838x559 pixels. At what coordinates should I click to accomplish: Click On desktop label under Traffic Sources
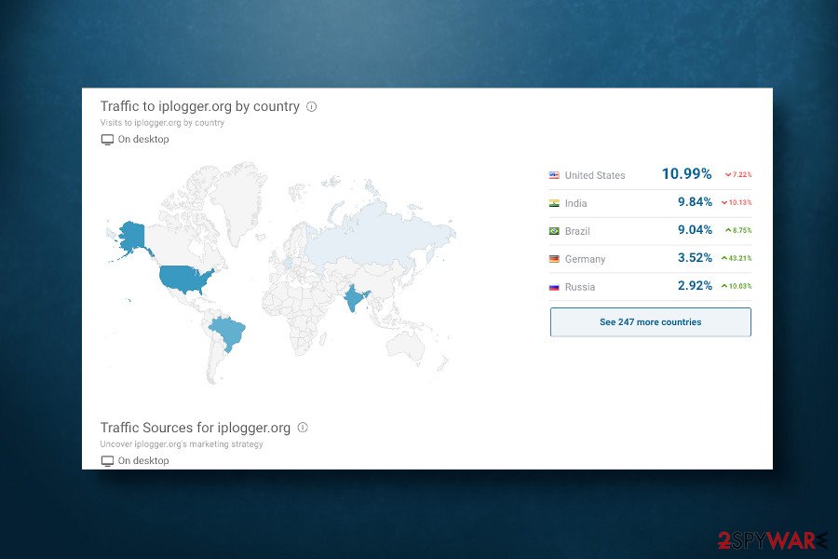(143, 461)
